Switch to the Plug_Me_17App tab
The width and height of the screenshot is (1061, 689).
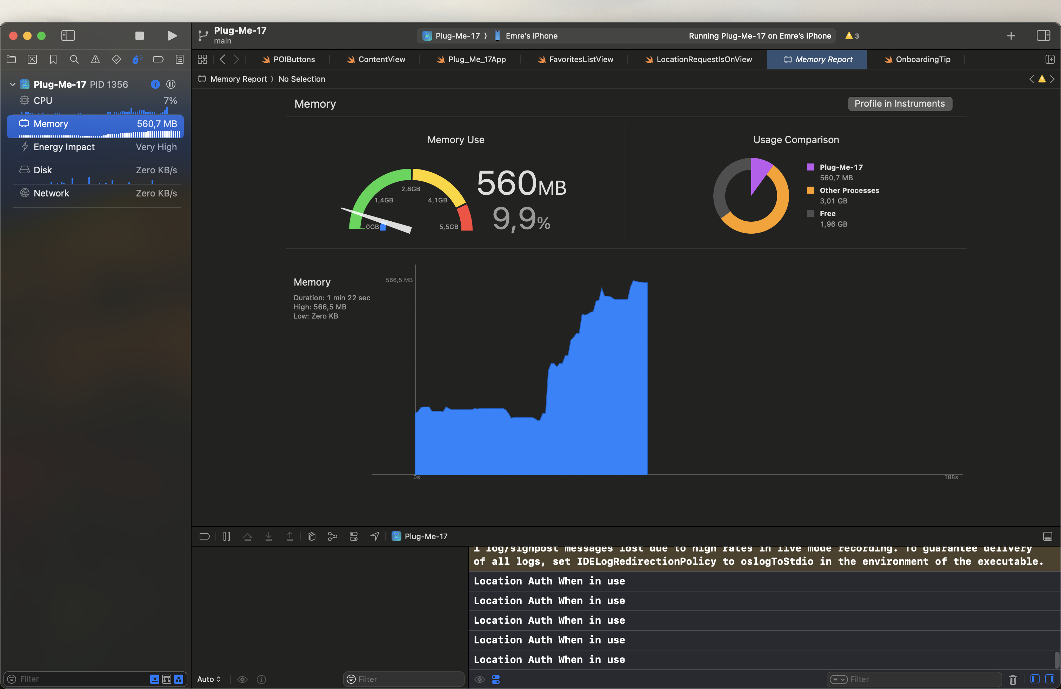471,59
